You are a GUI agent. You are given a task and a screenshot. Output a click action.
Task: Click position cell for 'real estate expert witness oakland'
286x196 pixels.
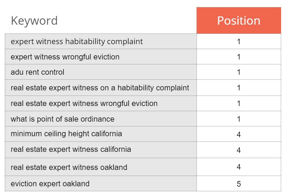point(239,167)
